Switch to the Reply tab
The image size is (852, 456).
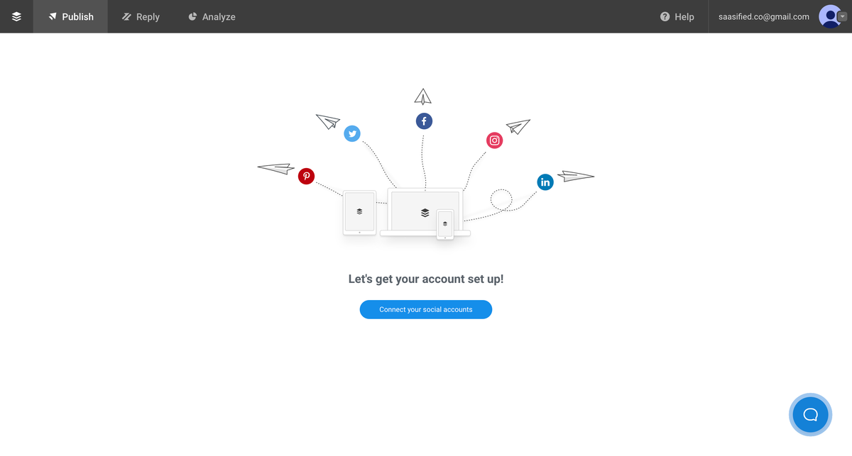pos(141,16)
